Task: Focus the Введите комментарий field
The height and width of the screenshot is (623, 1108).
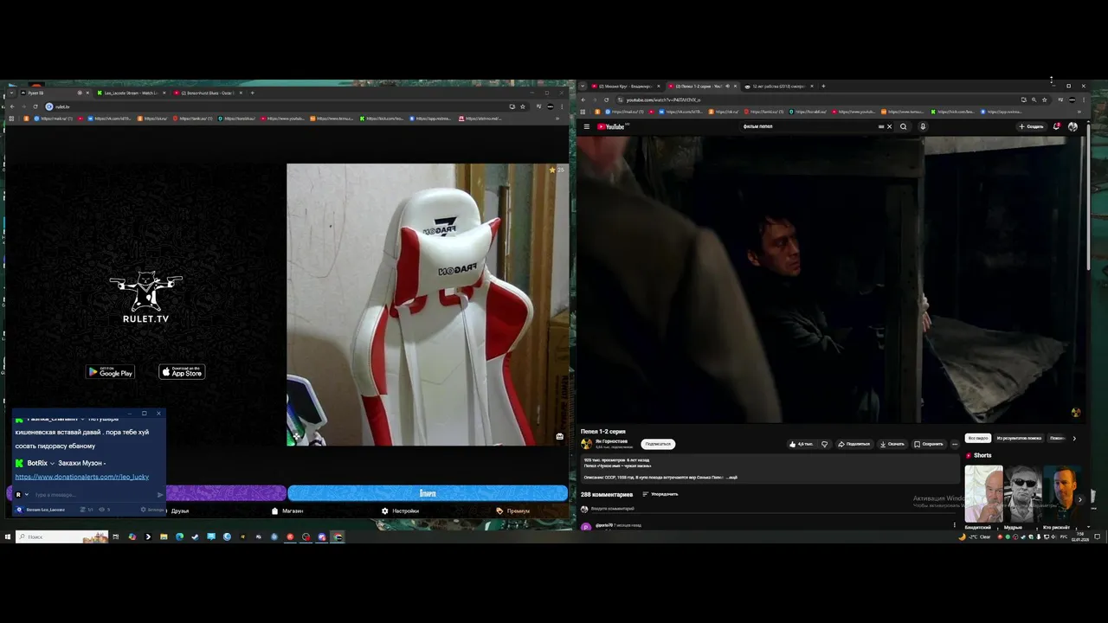Action: pyautogui.click(x=770, y=509)
